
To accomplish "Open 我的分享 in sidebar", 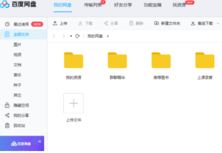I will click(x=21, y=115).
